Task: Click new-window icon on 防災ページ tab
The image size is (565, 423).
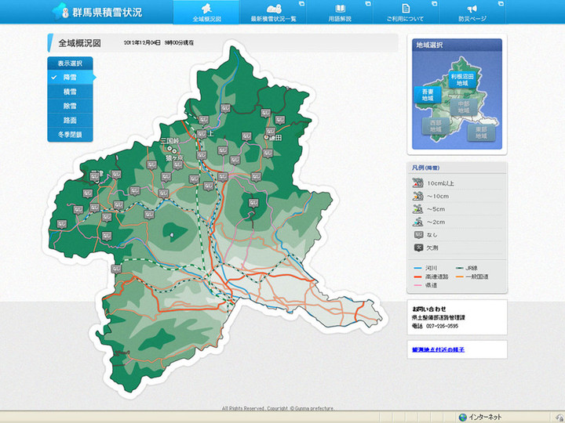Action: click(501, 4)
